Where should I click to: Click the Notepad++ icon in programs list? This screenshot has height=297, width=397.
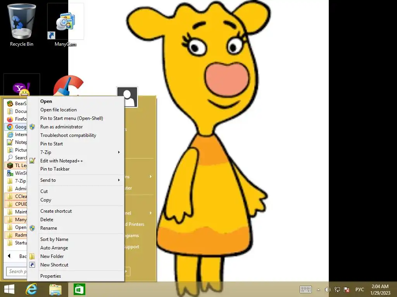pyautogui.click(x=10, y=142)
